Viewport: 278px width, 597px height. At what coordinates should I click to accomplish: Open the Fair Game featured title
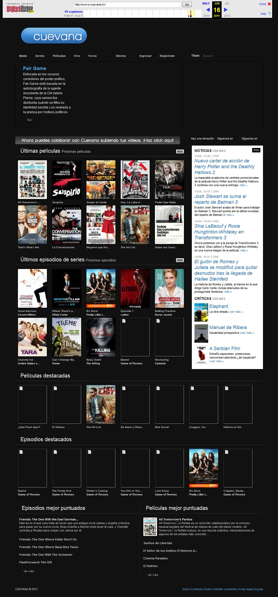(35, 68)
